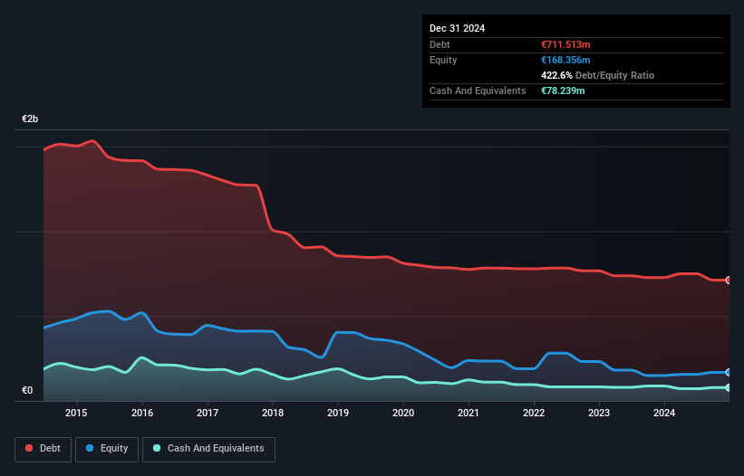Toggle the Equity series legend button
The image size is (744, 476).
tap(107, 449)
